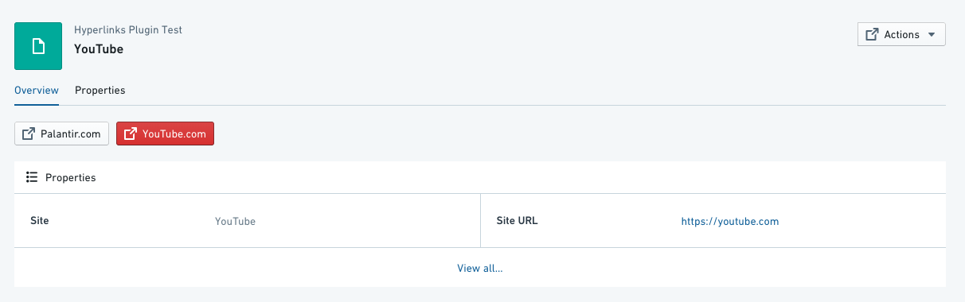Click the Site URL property label

[x=517, y=221]
